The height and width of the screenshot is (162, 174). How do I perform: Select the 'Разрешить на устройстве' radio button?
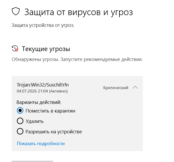tap(20, 131)
